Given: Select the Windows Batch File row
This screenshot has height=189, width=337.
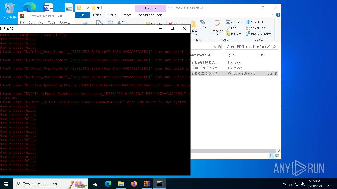Looking at the screenshot, I should [x=234, y=73].
